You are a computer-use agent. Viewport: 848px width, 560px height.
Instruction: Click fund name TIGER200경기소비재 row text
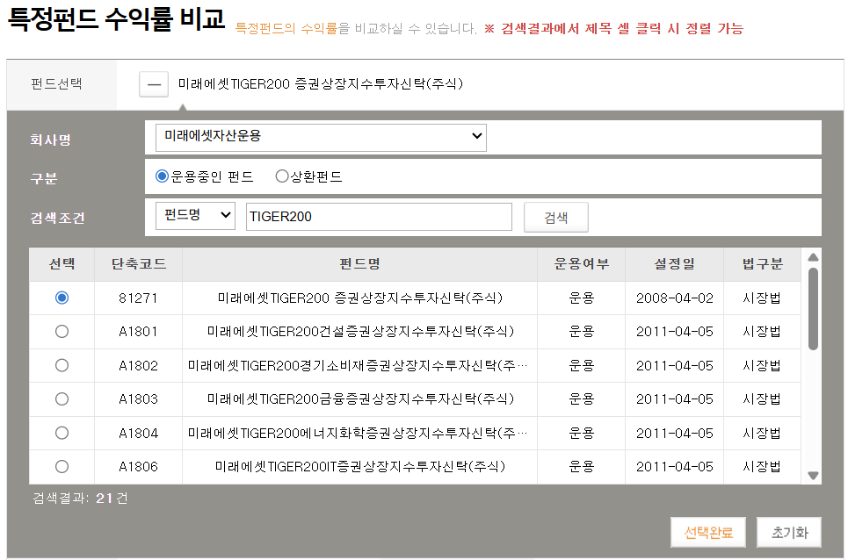click(x=358, y=366)
